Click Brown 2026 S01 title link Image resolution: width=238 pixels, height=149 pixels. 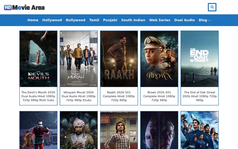click(x=159, y=96)
